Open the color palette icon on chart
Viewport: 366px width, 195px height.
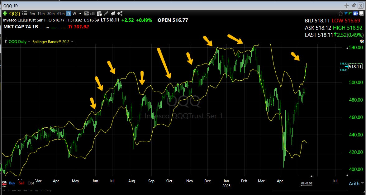tap(362, 41)
